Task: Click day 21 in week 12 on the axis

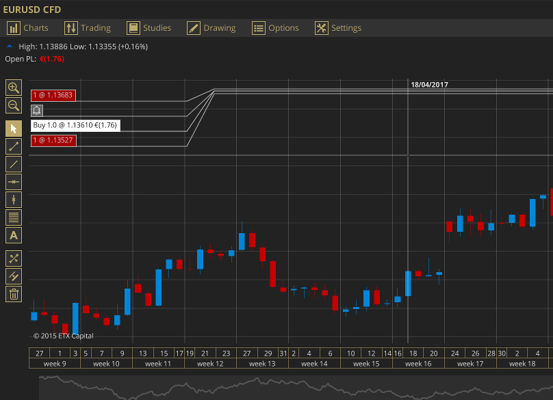Action: point(205,353)
